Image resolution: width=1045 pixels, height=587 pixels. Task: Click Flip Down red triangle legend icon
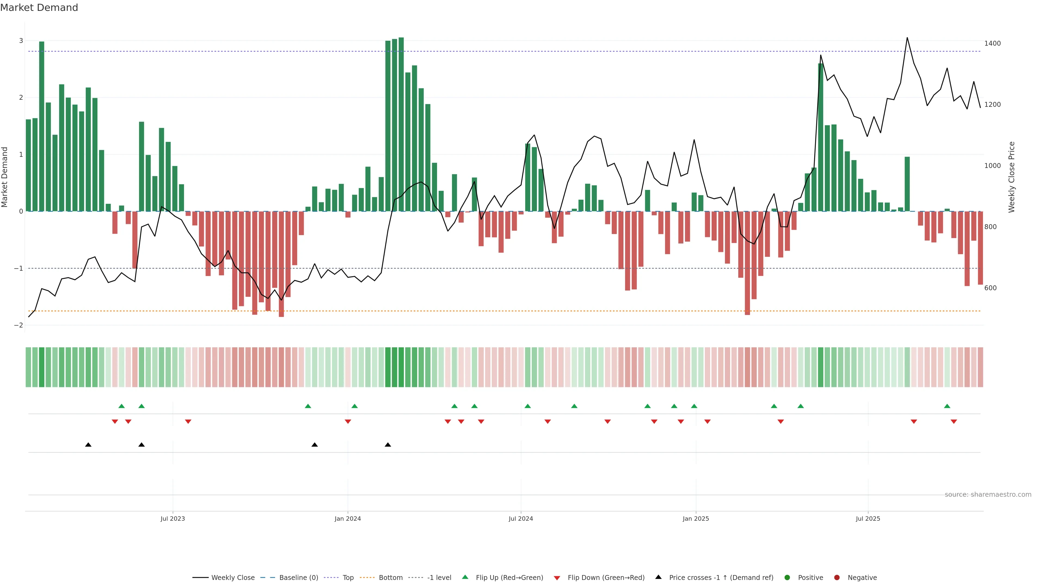pos(557,578)
